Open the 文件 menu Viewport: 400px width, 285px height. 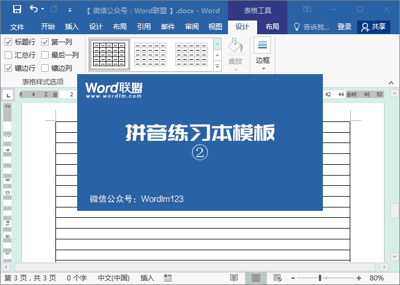click(17, 27)
